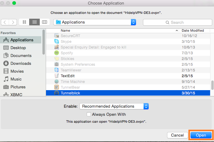This screenshot has width=214, height=142.
Task: Click the TunnelBear app icon
Action: click(57, 87)
